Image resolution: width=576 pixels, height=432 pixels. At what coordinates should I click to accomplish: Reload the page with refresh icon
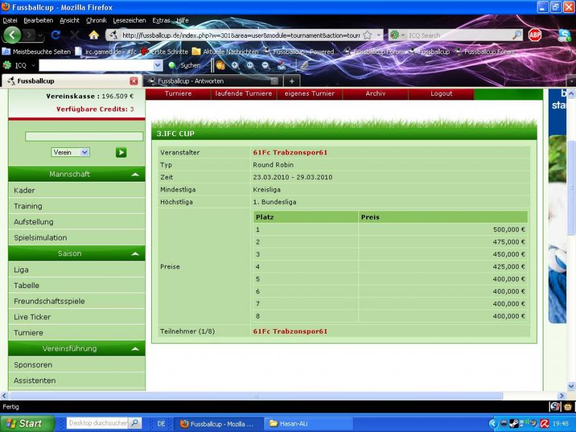coord(56,35)
